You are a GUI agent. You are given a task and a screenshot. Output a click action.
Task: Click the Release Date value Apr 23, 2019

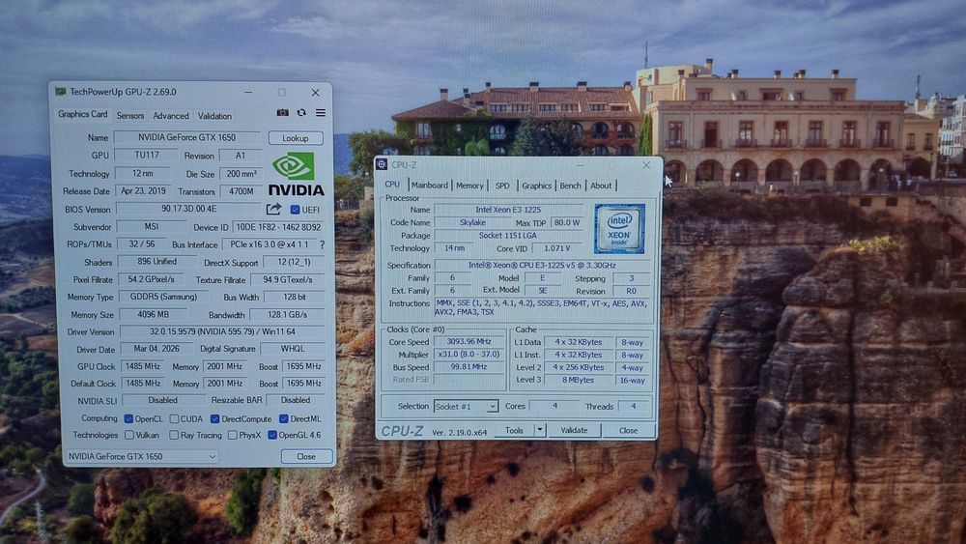[143, 191]
